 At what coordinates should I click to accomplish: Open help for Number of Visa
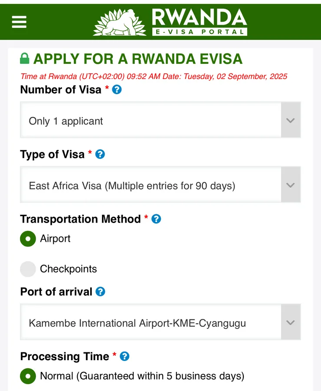coord(117,90)
